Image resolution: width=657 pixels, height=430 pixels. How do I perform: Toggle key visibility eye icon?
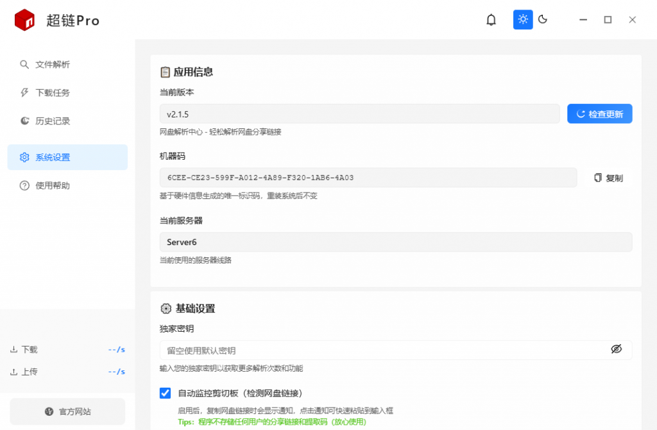(616, 349)
